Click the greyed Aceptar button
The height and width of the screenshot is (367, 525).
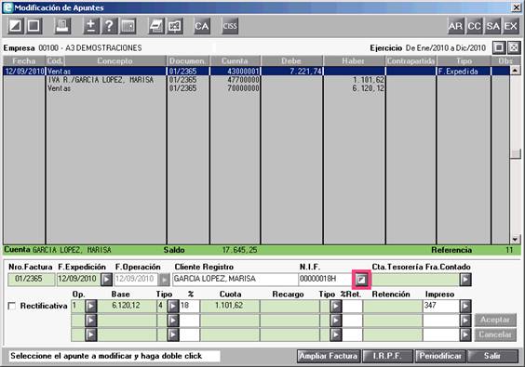point(495,321)
